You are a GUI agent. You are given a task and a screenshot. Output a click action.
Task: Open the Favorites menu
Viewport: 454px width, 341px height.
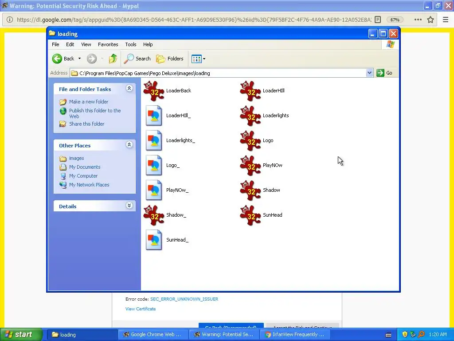point(108,44)
